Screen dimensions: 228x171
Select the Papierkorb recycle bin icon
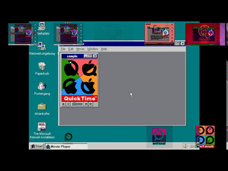42,69
